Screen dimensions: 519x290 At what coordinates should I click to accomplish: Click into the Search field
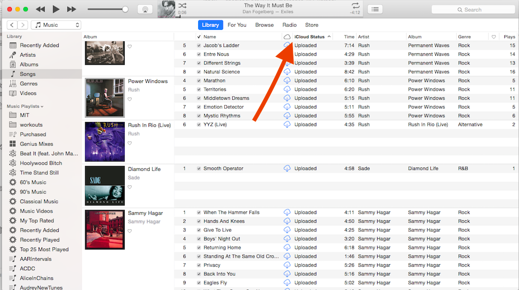click(x=473, y=10)
